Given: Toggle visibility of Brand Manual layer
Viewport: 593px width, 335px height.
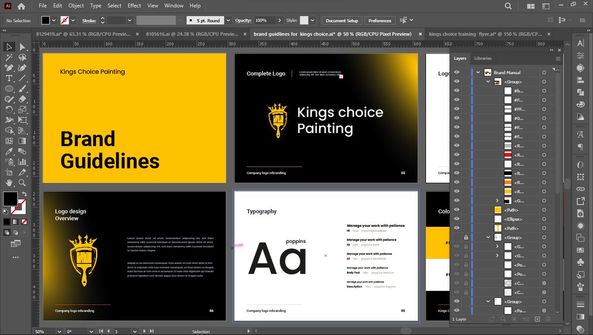Looking at the screenshot, I should coord(457,72).
